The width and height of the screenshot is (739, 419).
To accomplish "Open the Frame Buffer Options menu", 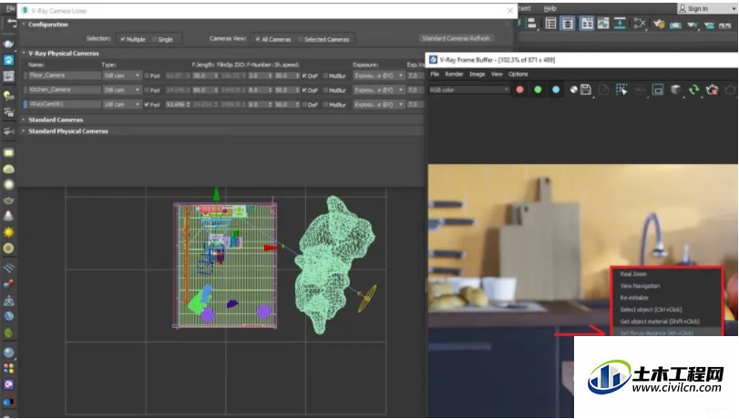I will tap(518, 74).
